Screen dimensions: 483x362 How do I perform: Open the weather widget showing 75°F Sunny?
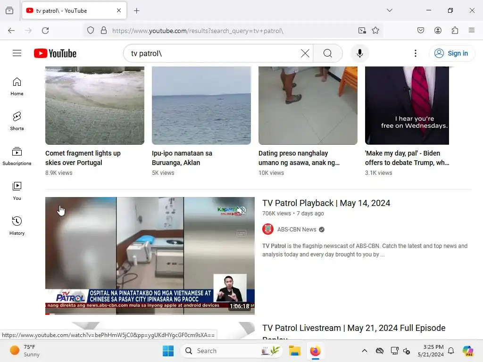[25, 351]
